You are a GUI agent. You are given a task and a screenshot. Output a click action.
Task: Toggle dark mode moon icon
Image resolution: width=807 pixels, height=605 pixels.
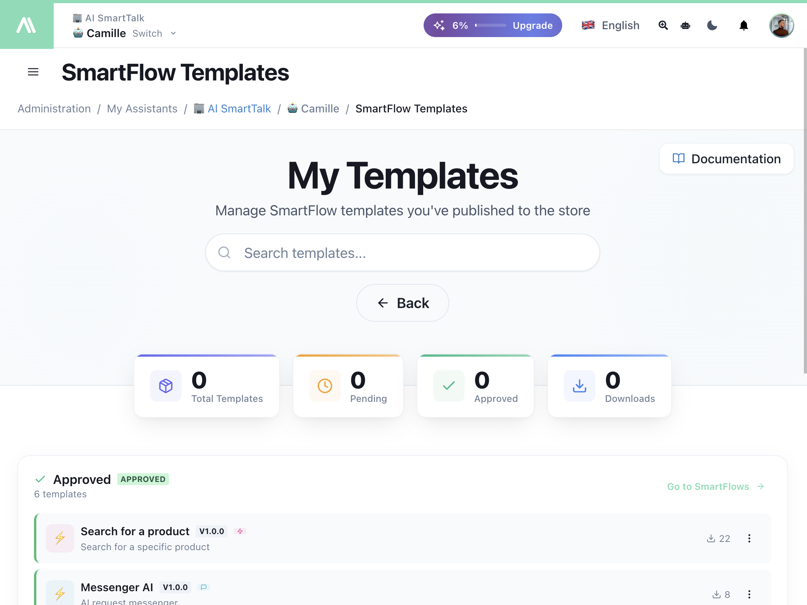point(712,26)
